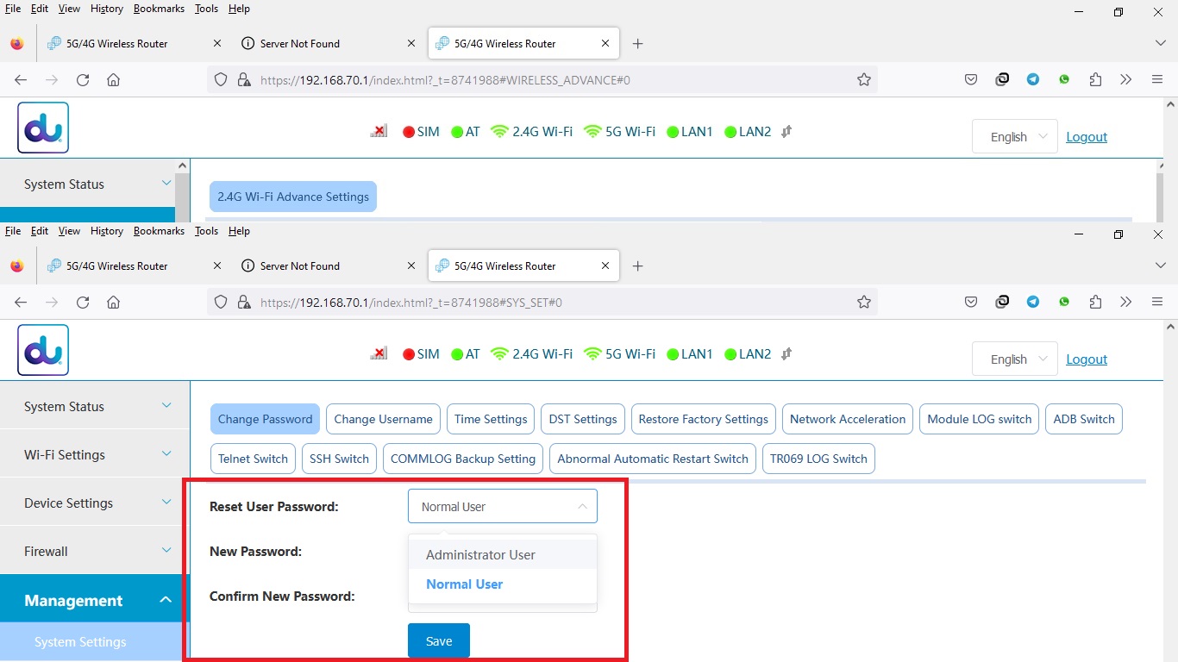
Task: Click the Logout link in the lower window
Action: click(x=1086, y=359)
